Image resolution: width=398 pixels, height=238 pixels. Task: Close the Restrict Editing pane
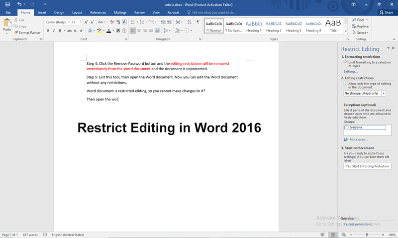click(393, 48)
